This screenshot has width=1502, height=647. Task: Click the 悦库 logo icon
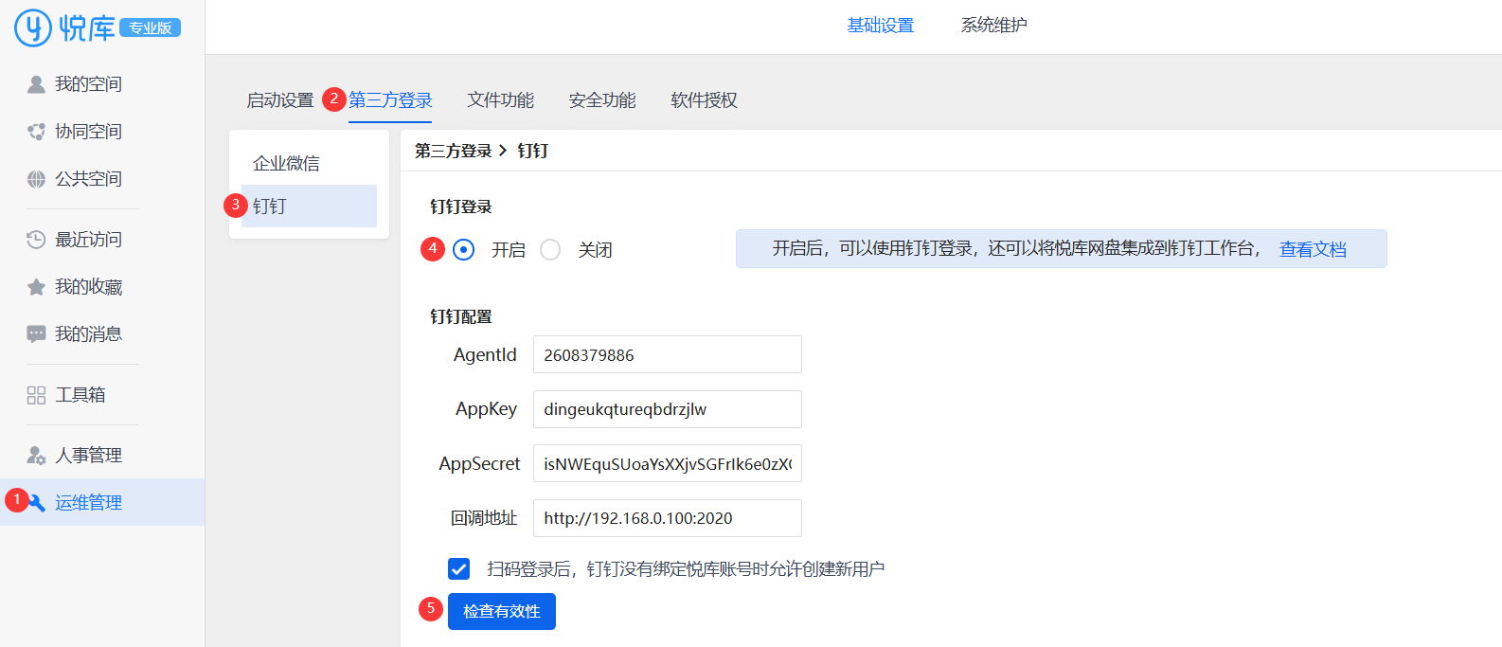[x=33, y=27]
